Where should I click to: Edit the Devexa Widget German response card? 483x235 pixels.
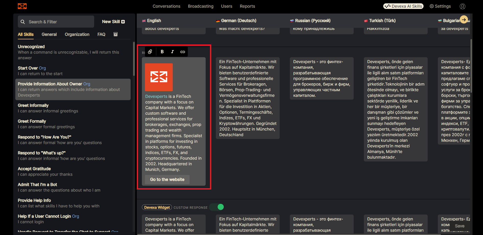248,224
